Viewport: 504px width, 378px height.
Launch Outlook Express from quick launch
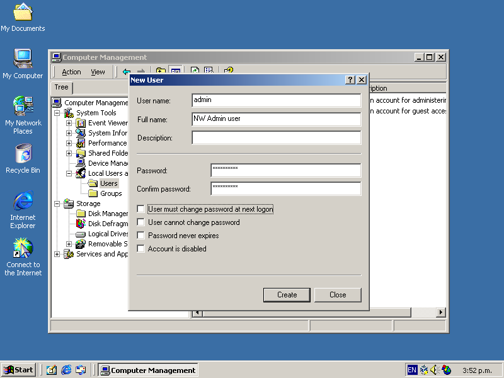point(81,370)
